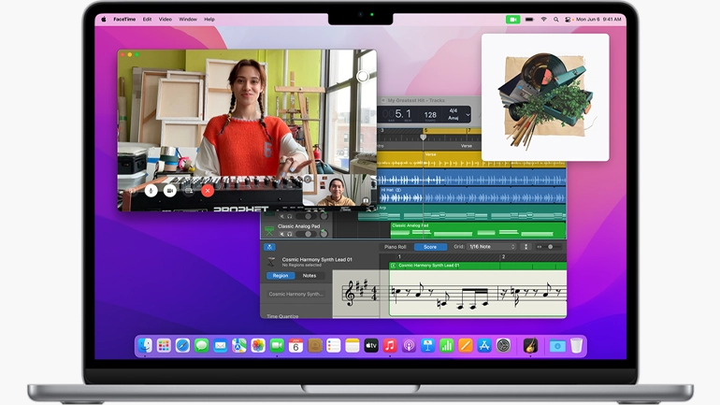Select the Hi Hat audio region

[x=473, y=195]
